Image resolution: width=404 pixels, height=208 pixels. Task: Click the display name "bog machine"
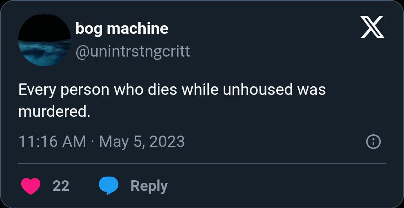(x=122, y=28)
